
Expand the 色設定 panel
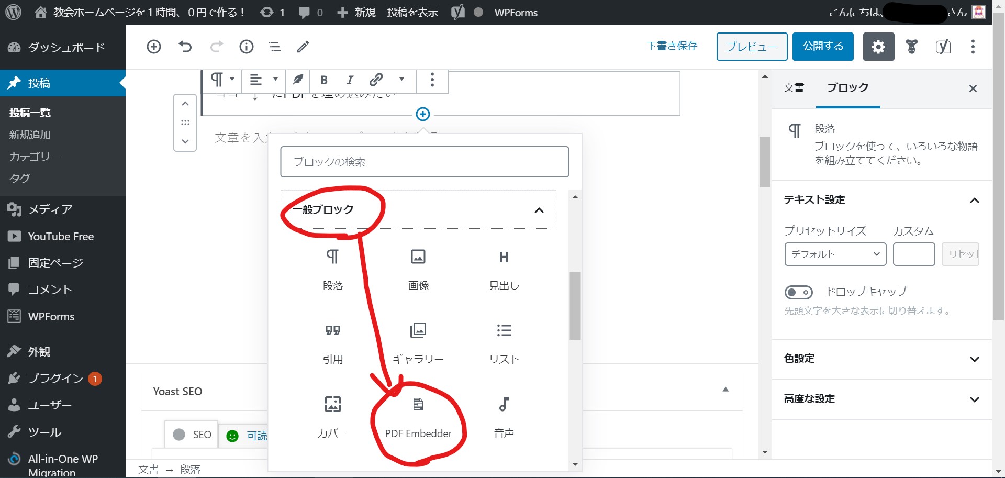(882, 359)
